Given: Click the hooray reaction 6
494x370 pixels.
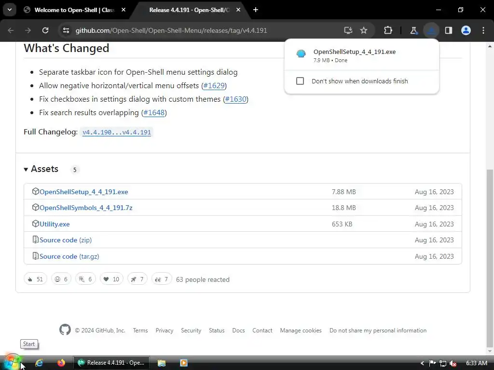Looking at the screenshot, I should pos(85,279).
